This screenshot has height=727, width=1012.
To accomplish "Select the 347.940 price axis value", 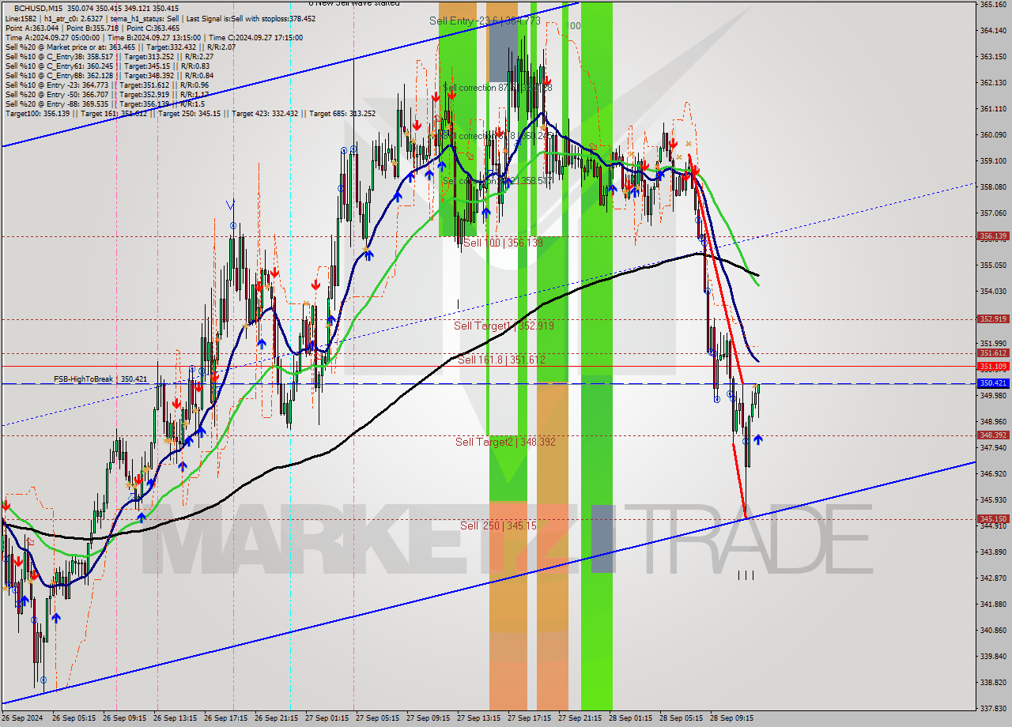I will point(993,448).
